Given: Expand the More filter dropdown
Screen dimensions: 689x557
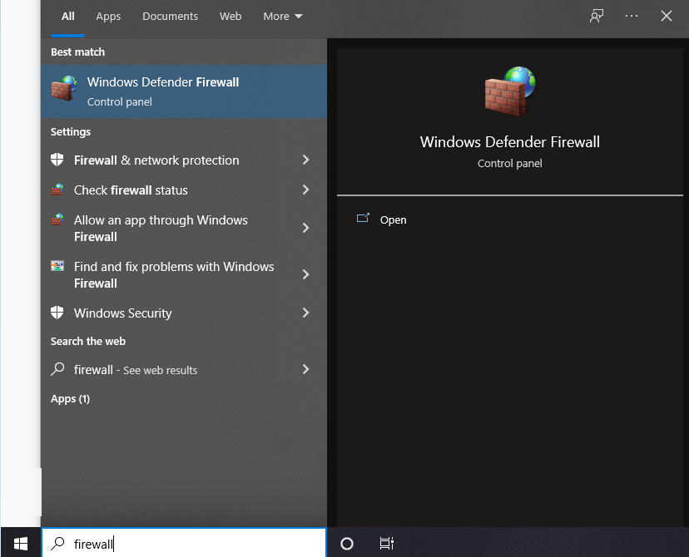Looking at the screenshot, I should (282, 15).
